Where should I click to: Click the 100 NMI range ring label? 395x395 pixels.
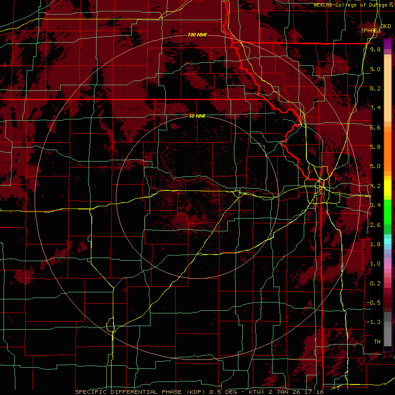[x=197, y=35]
